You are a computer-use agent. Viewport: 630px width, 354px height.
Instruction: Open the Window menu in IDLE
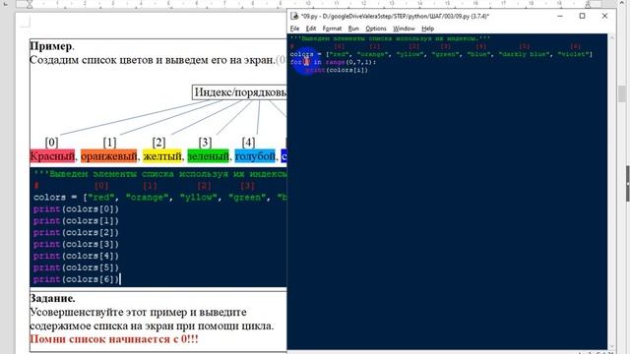(x=404, y=29)
